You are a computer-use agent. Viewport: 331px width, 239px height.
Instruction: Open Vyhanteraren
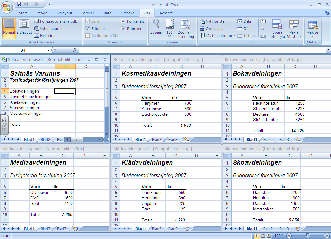tap(48, 29)
